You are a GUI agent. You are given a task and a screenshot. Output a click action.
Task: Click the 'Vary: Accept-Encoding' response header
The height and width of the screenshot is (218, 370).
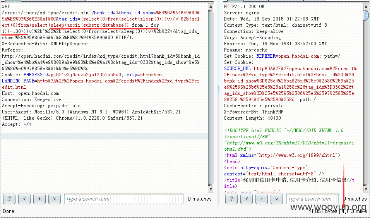(252, 37)
